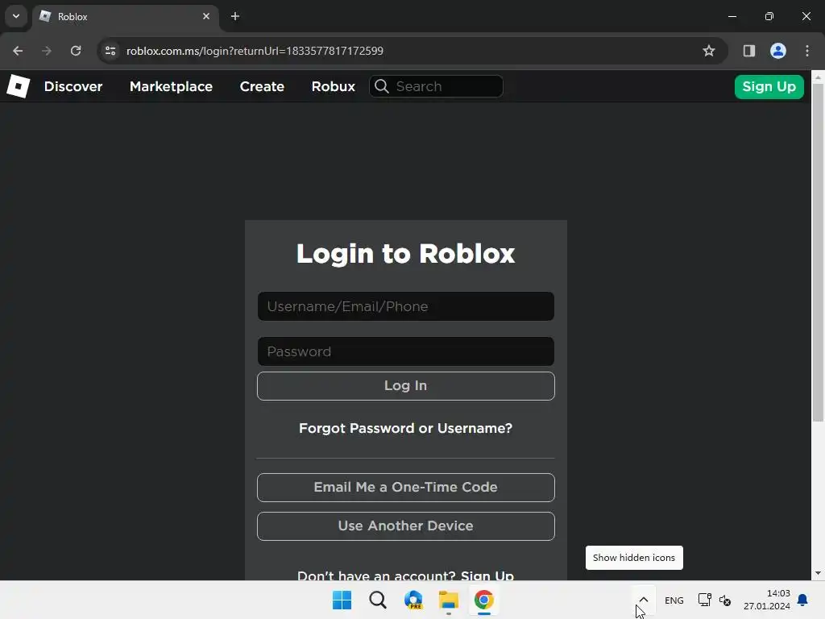This screenshot has height=619, width=825.
Task: Click the scrollbar up arrow
Action: (818, 77)
